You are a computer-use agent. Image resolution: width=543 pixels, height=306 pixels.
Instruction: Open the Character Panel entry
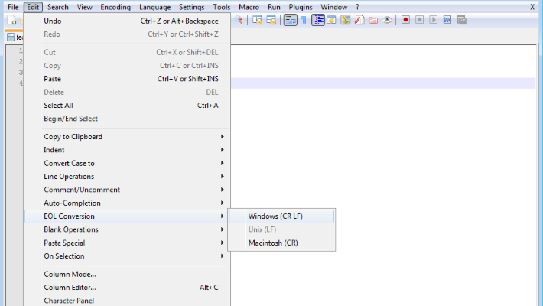[128, 301]
